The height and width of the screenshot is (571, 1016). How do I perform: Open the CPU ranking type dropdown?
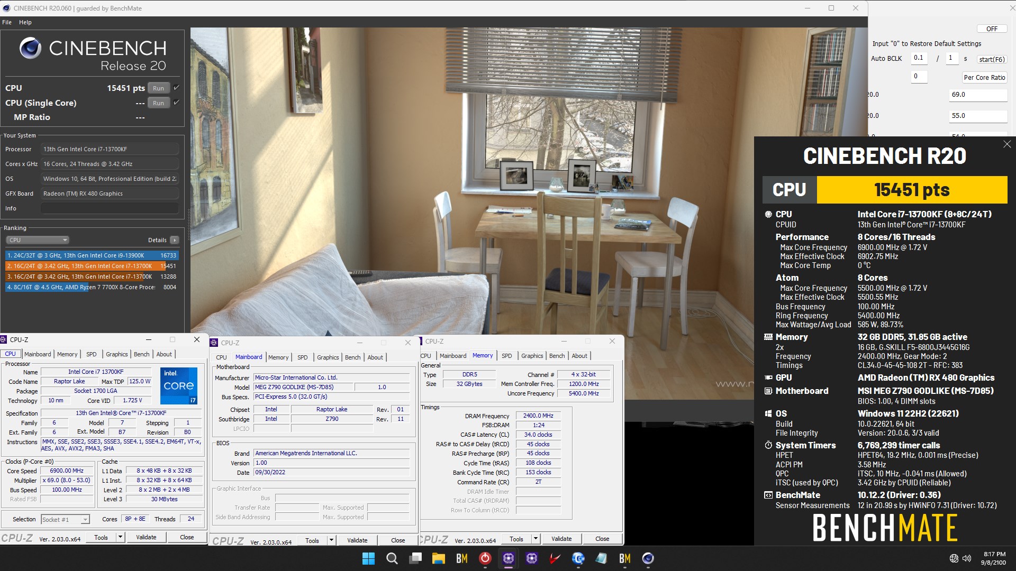click(x=38, y=240)
